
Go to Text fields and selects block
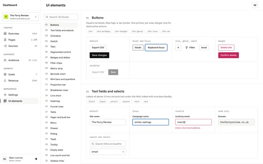(61, 30)
